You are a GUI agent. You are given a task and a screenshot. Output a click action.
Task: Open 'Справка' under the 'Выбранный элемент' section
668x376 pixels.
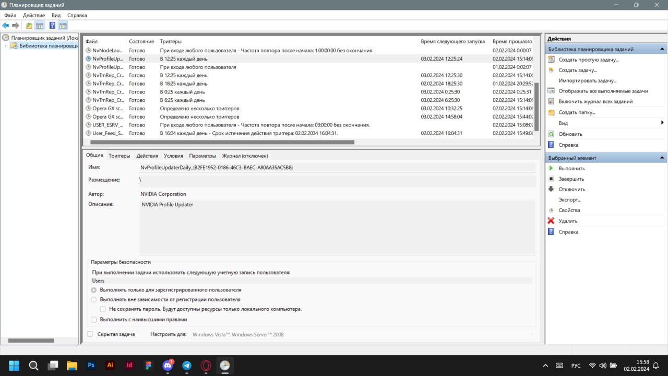tap(568, 232)
